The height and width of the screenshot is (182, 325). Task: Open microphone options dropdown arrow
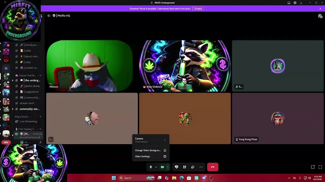click(156, 167)
